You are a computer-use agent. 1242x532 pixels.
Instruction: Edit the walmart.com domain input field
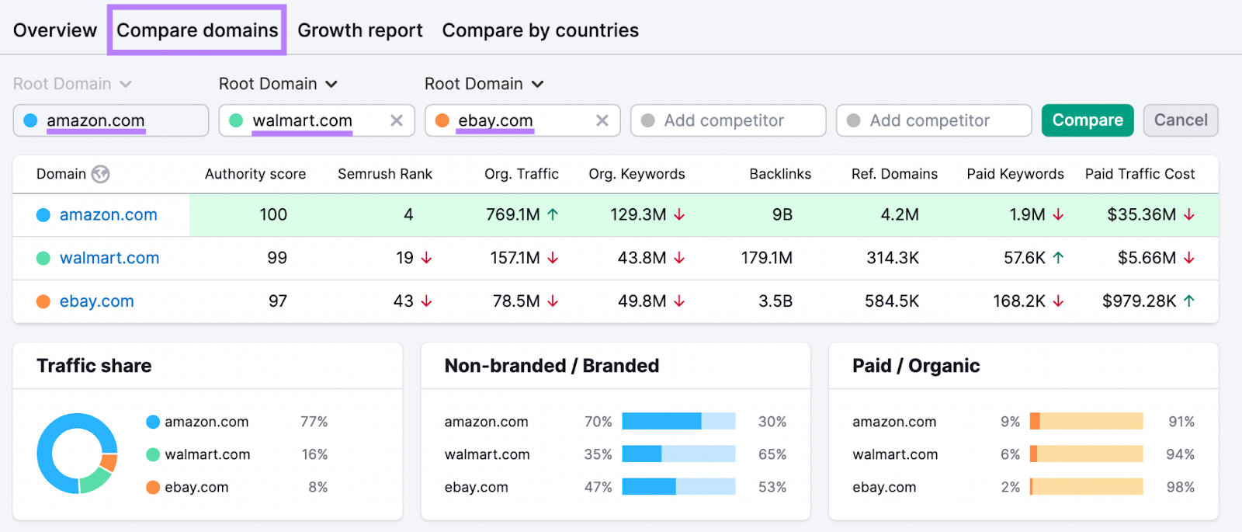pyautogui.click(x=317, y=120)
